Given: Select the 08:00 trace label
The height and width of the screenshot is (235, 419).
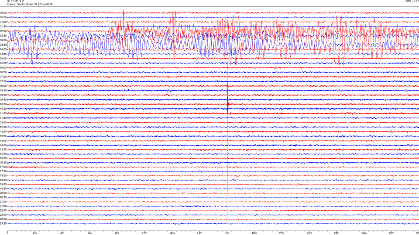Looking at the screenshot, I should (x=3, y=86).
